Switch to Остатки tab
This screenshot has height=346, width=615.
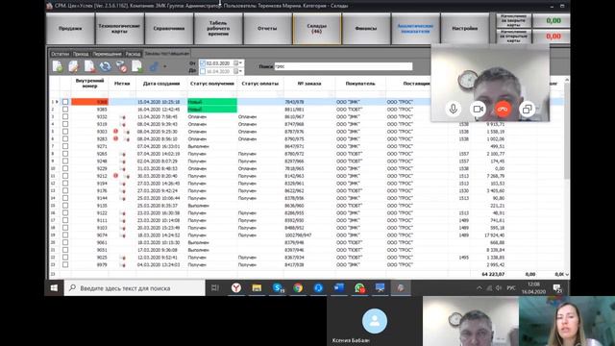point(60,54)
